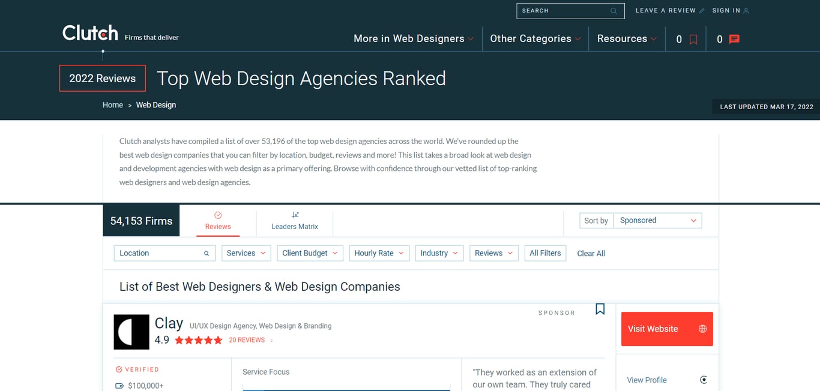Click the pencil icon next to Leave a Review

[701, 10]
